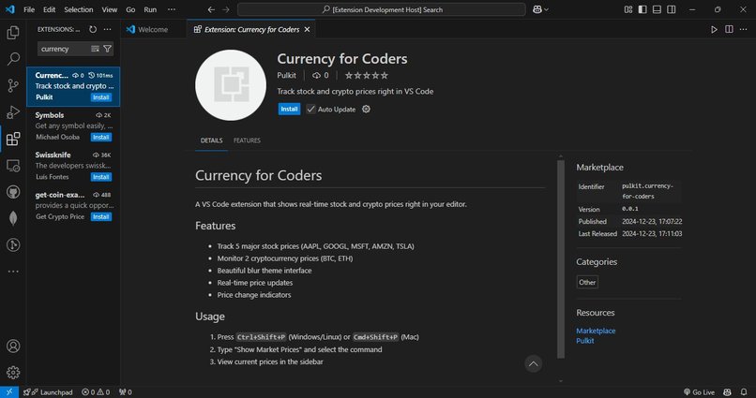This screenshot has height=398, width=756.
Task: Start Go Live server
Action: tap(699, 392)
